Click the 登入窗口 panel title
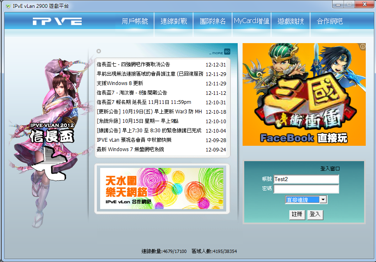The height and width of the screenshot is (262, 376). (330, 169)
